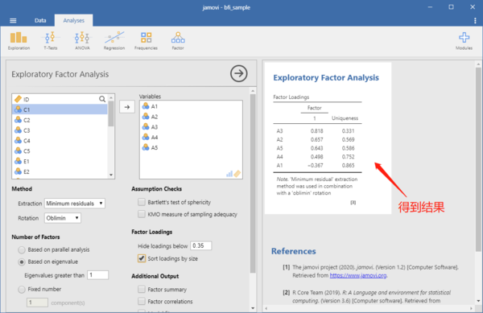Click the Eigenvalues greater than field
483x313 pixels.
[x=97, y=275]
